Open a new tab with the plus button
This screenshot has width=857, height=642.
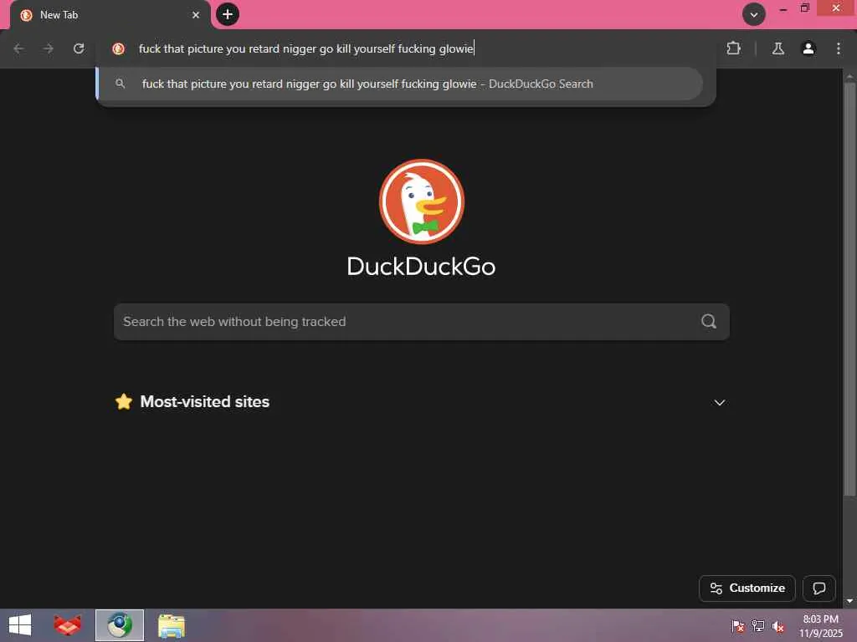[228, 14]
